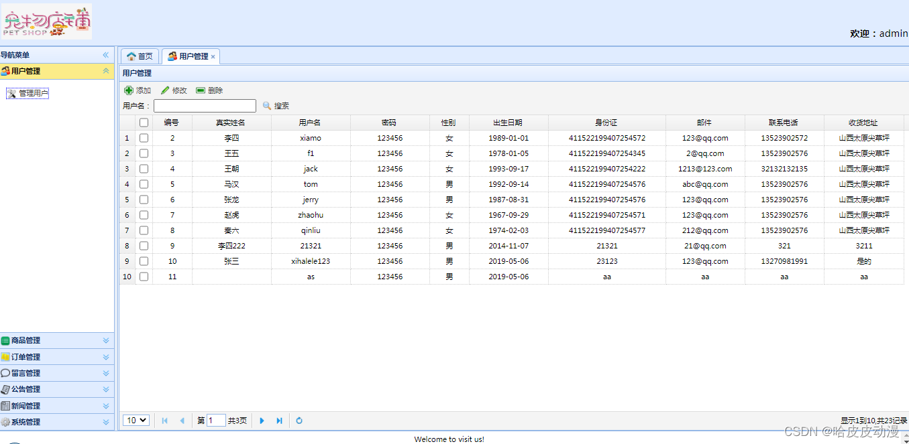Jump to last page icon
Viewport: 909px width, 444px height.
[x=279, y=421]
